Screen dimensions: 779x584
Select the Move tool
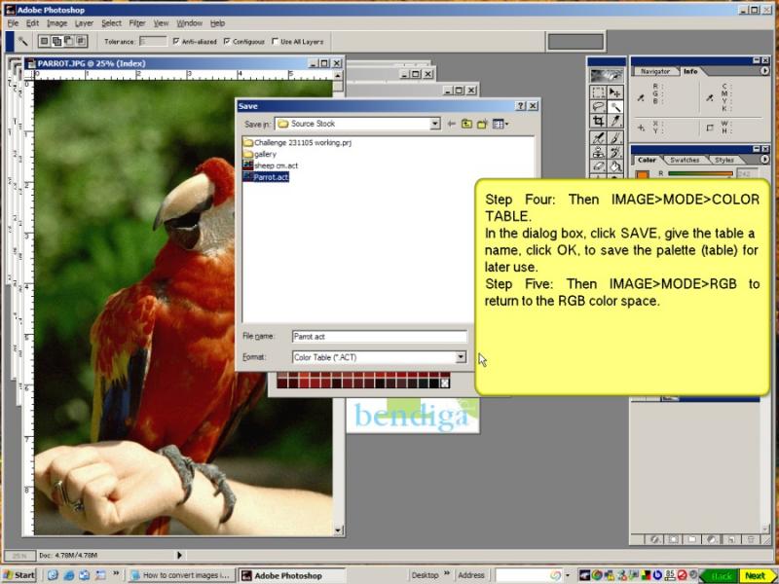(615, 92)
